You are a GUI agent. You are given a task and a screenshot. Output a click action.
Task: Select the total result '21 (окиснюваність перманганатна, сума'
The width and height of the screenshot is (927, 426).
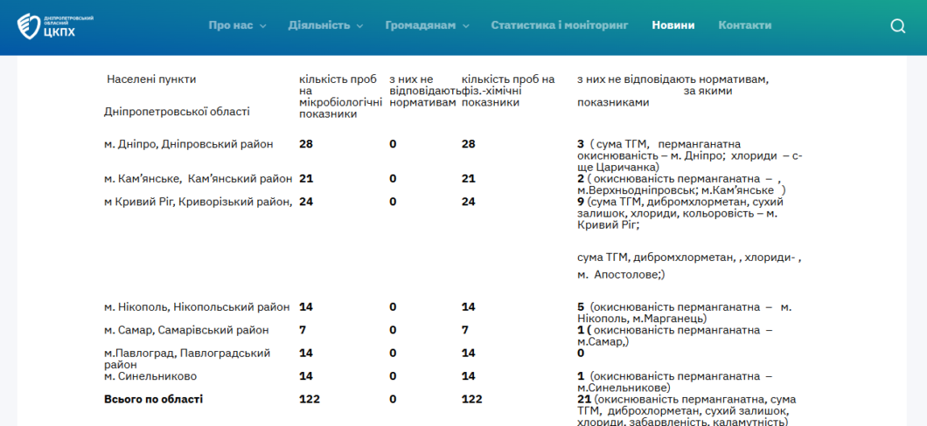[687, 400]
